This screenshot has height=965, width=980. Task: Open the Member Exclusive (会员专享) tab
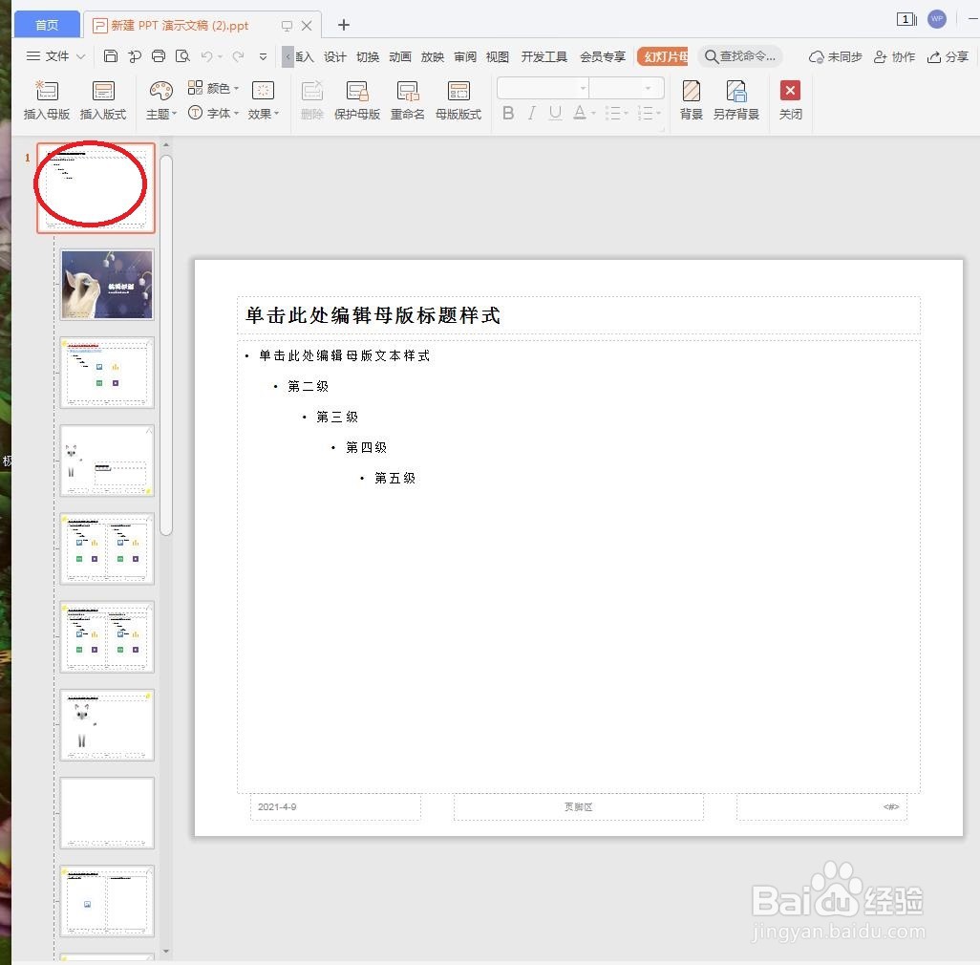tap(603, 57)
